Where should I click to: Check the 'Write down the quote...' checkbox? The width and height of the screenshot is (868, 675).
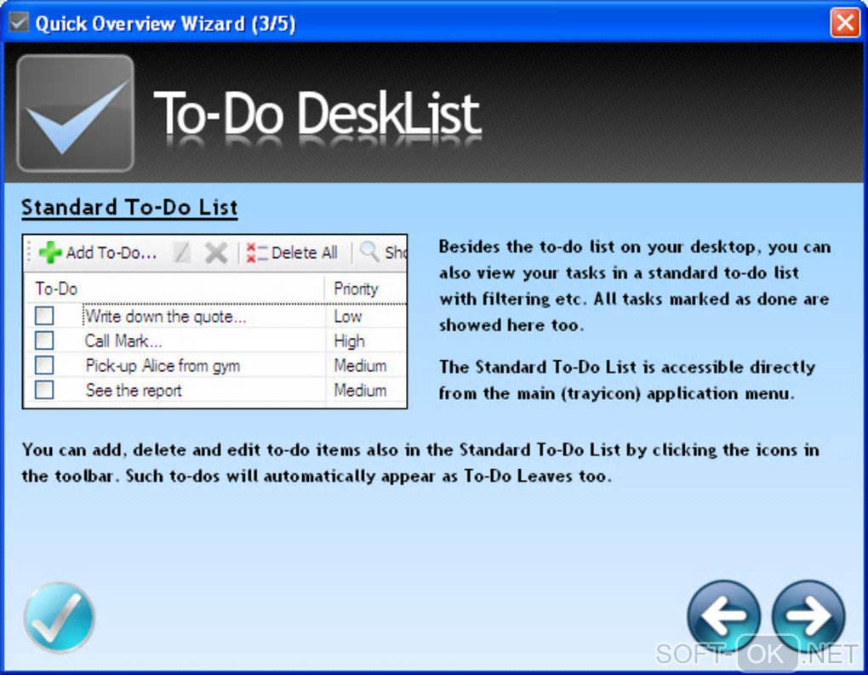click(44, 316)
